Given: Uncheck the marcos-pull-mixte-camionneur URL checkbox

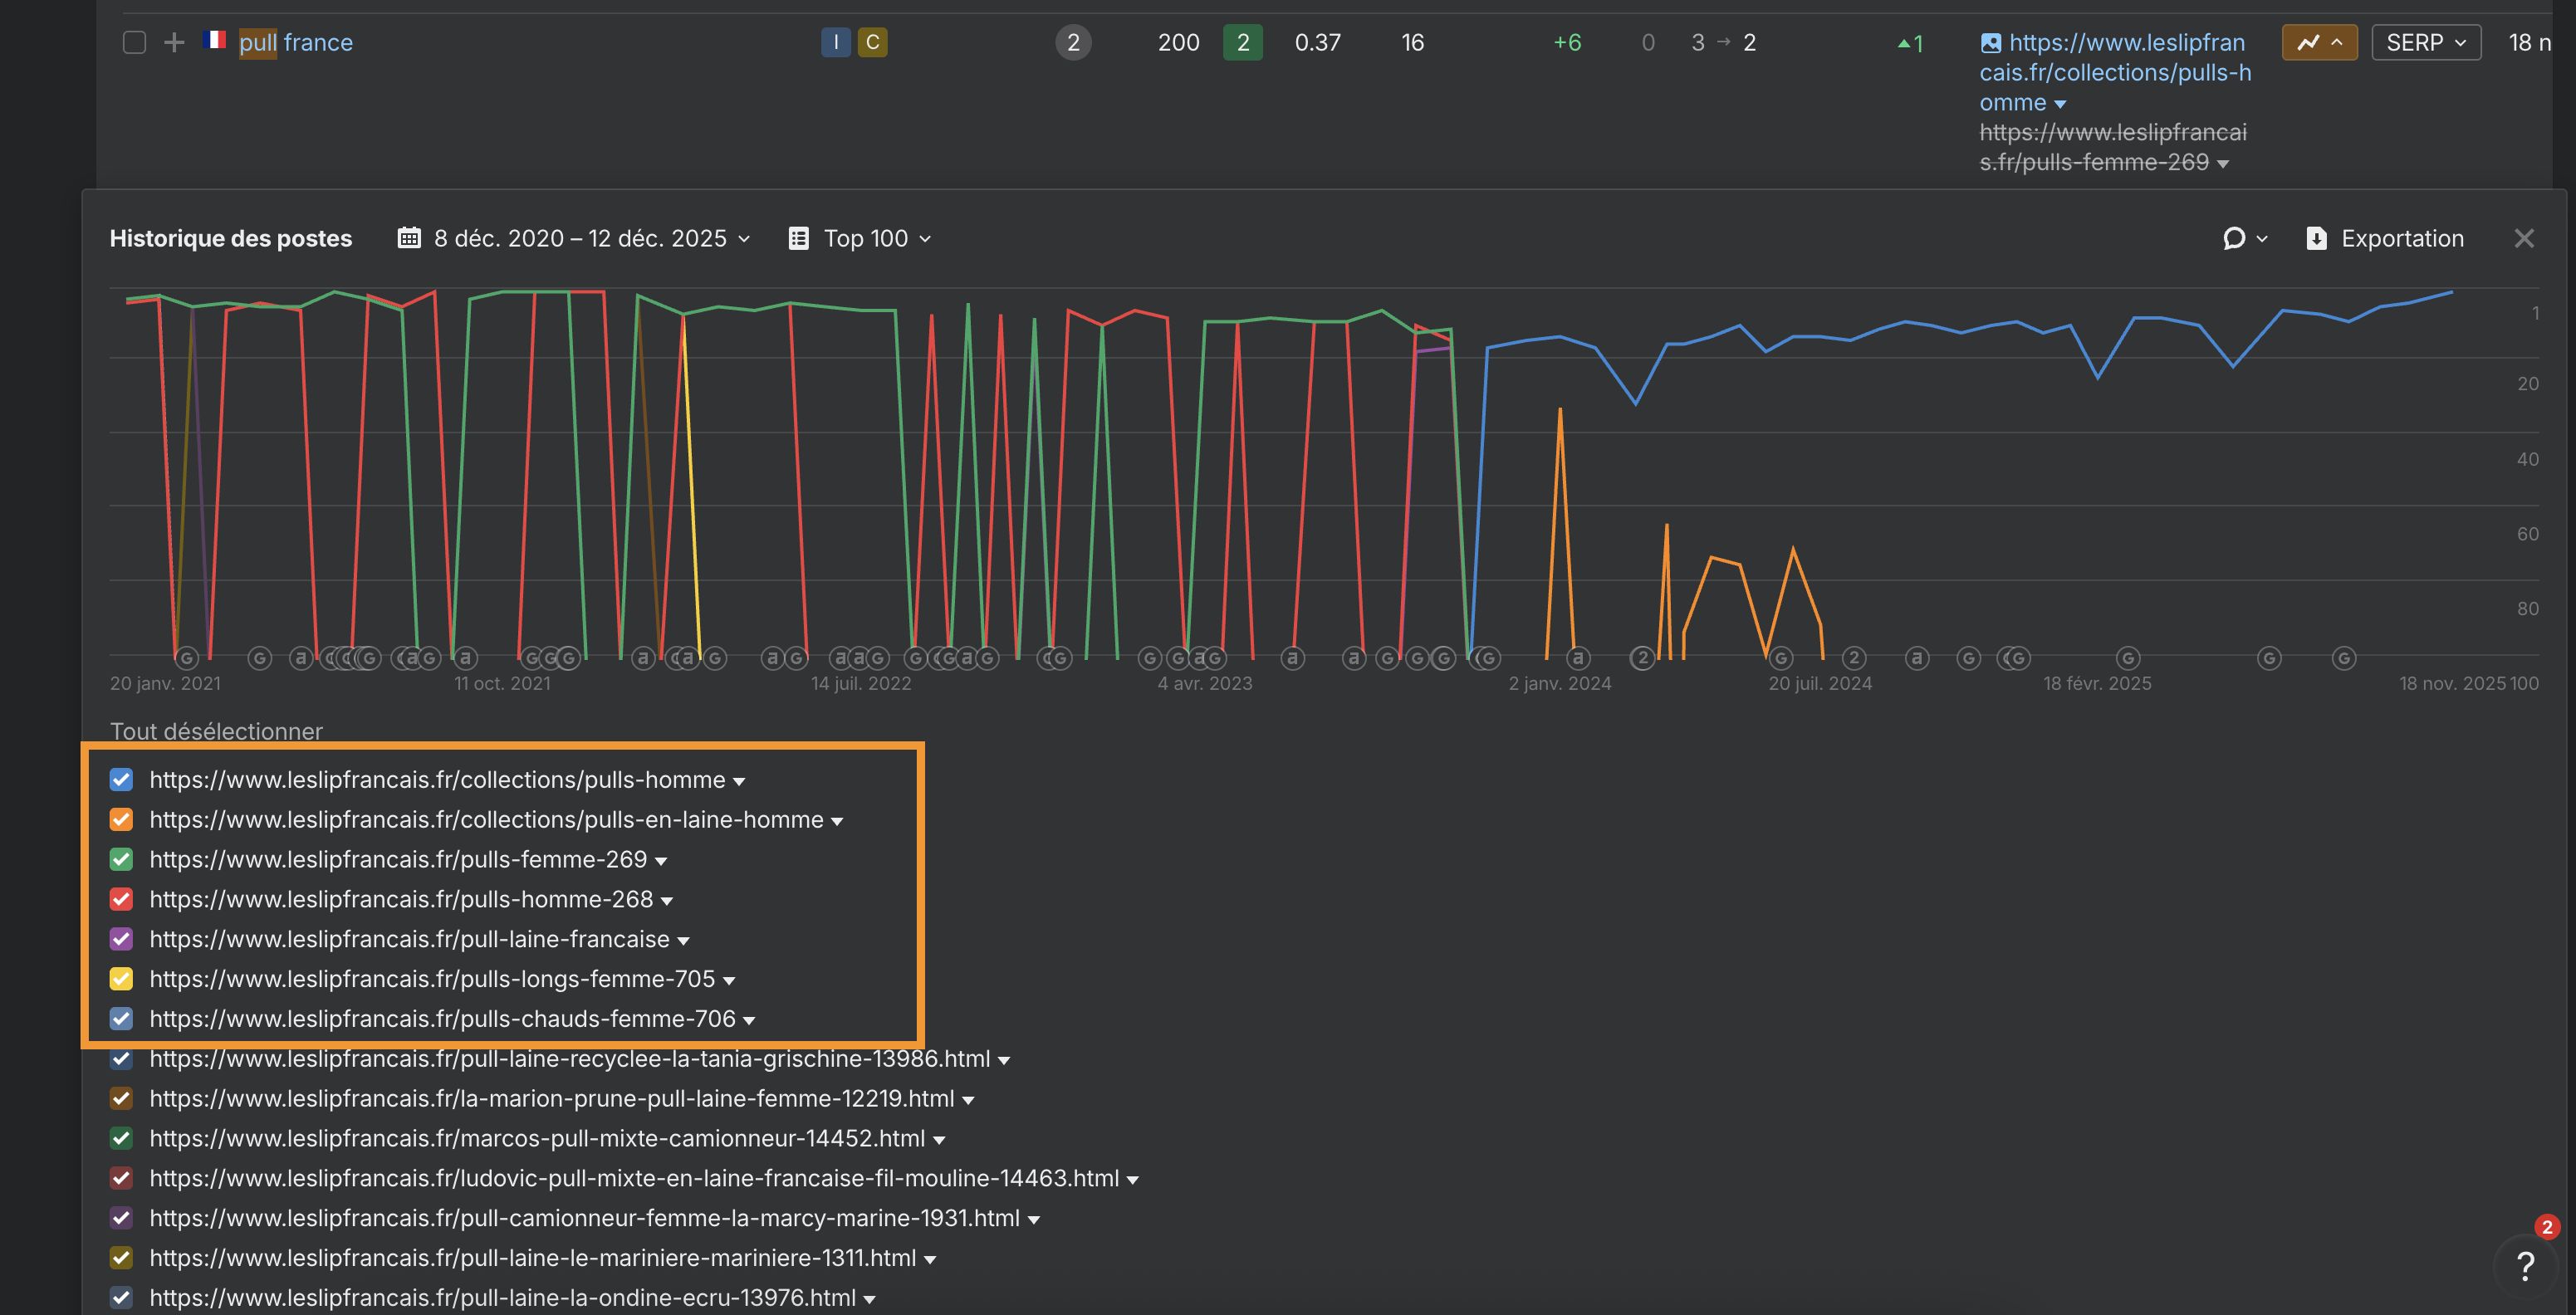Looking at the screenshot, I should click(121, 1138).
